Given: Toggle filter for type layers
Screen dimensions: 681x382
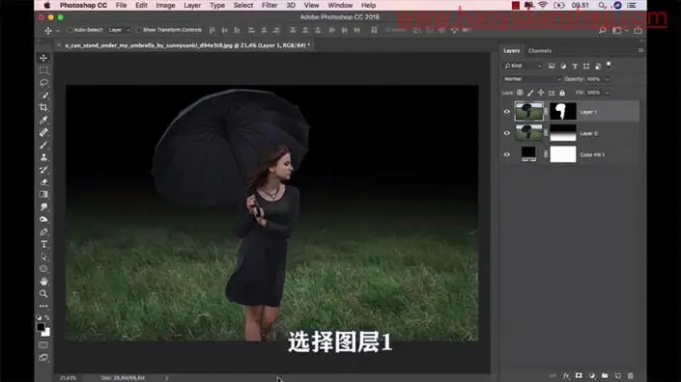Looking at the screenshot, I should (x=575, y=66).
